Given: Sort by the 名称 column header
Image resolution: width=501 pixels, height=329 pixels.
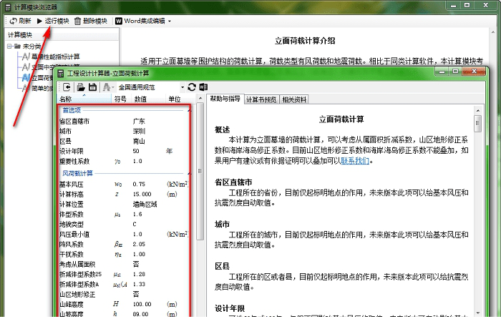Looking at the screenshot, I should pyautogui.click(x=84, y=99).
